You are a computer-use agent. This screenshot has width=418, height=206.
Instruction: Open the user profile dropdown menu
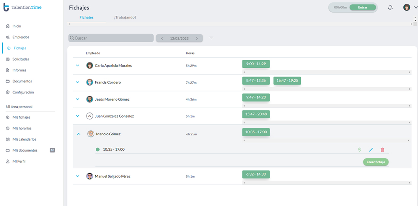click(x=410, y=8)
